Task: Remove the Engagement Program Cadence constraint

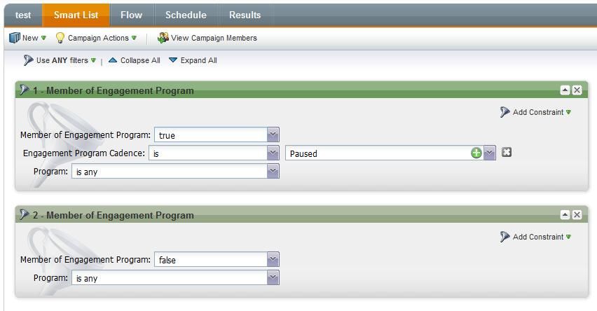Action: (507, 153)
